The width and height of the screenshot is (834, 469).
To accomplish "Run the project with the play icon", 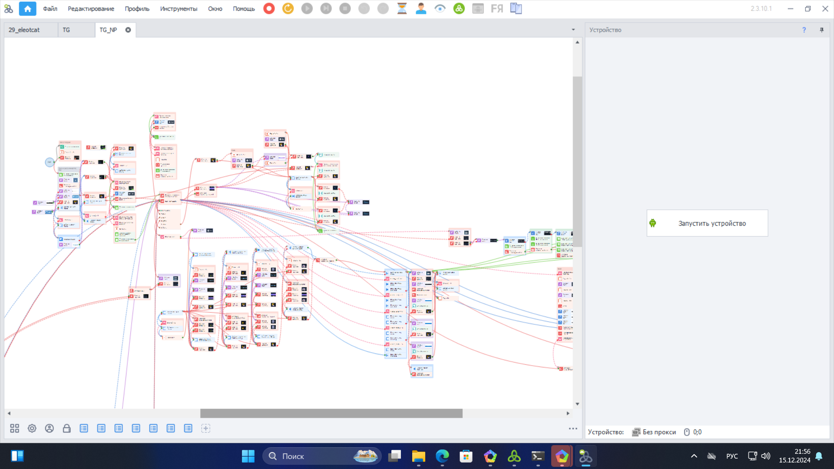I will (x=307, y=9).
